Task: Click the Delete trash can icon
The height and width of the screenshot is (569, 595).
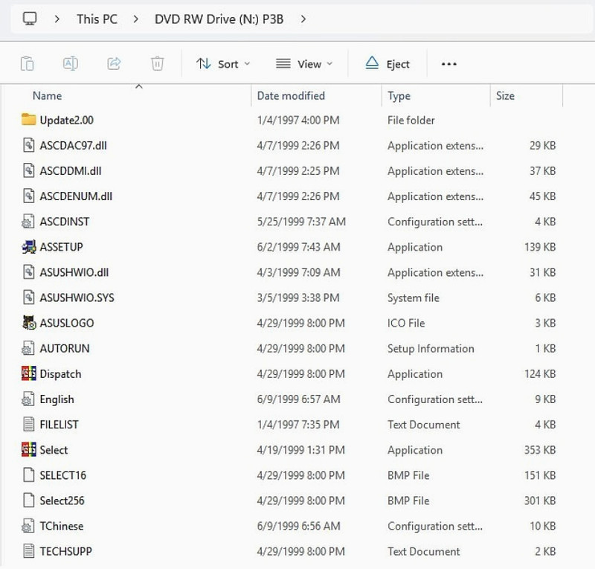Action: (157, 63)
